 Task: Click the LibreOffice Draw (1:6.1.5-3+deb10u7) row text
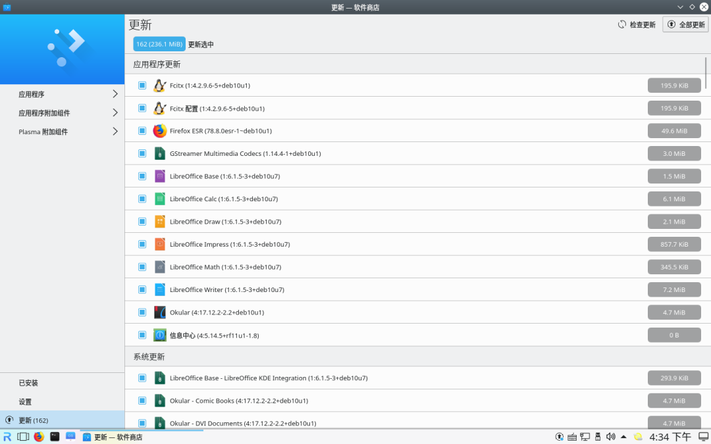225,222
